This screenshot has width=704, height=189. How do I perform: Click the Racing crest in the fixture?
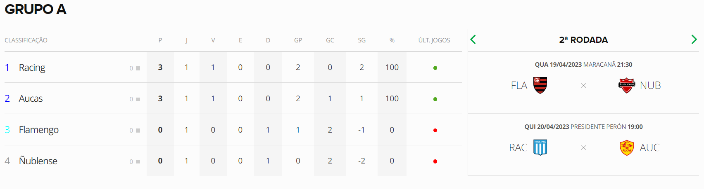(540, 147)
